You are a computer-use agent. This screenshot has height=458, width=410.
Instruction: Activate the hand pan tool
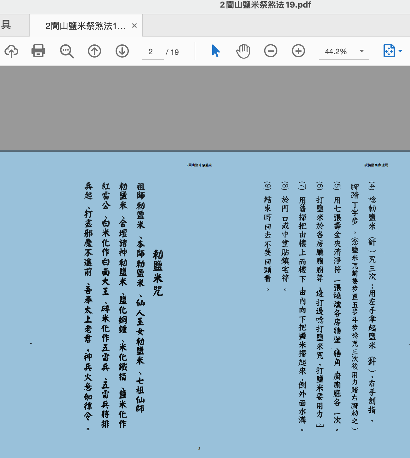click(x=243, y=51)
